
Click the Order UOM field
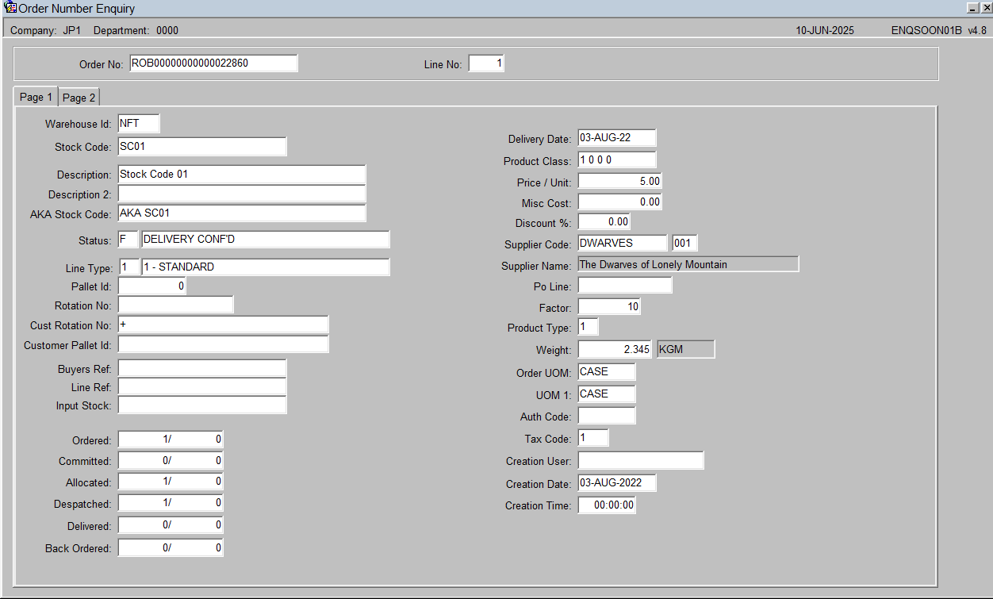[607, 372]
